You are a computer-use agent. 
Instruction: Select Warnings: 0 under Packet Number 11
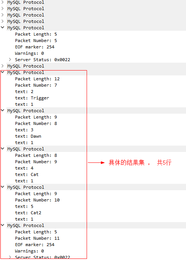pyautogui.click(x=29, y=251)
